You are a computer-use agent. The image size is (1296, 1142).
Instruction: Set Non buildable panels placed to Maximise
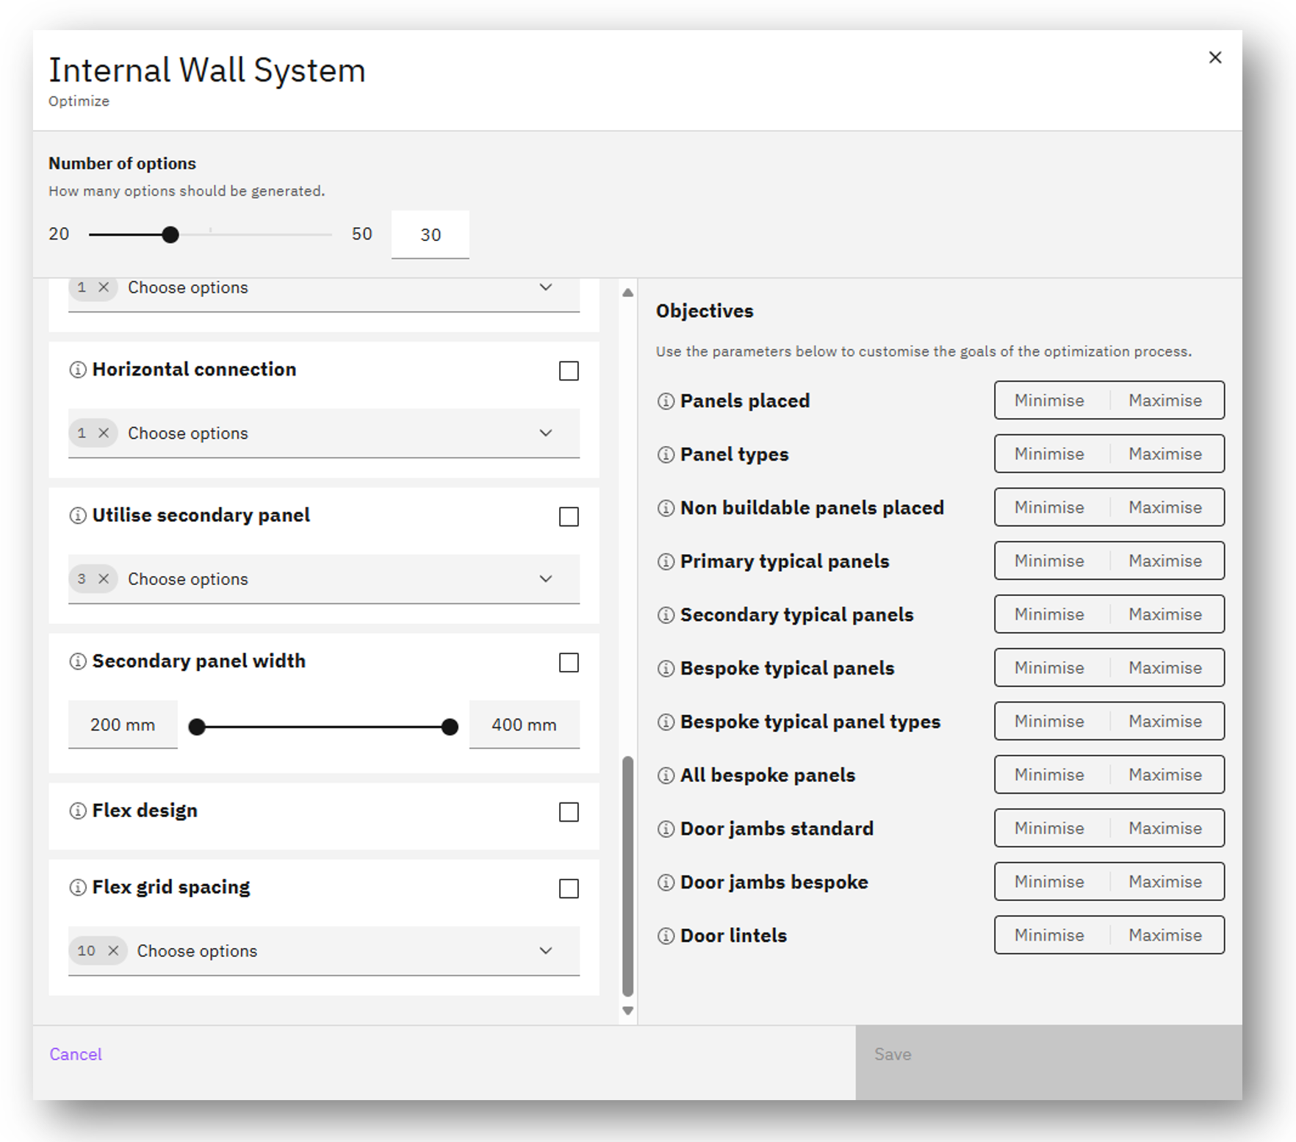1166,507
